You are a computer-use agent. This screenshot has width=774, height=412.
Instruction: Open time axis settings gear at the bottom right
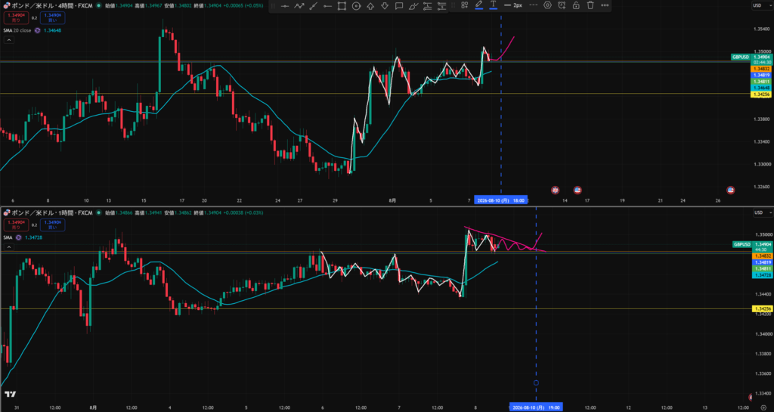coord(763,407)
